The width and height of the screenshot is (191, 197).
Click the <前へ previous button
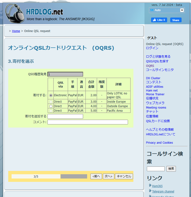pos(96,176)
